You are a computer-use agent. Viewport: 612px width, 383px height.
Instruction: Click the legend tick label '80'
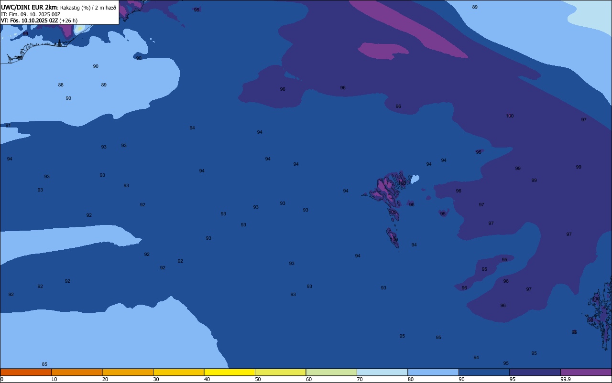[x=411, y=379]
